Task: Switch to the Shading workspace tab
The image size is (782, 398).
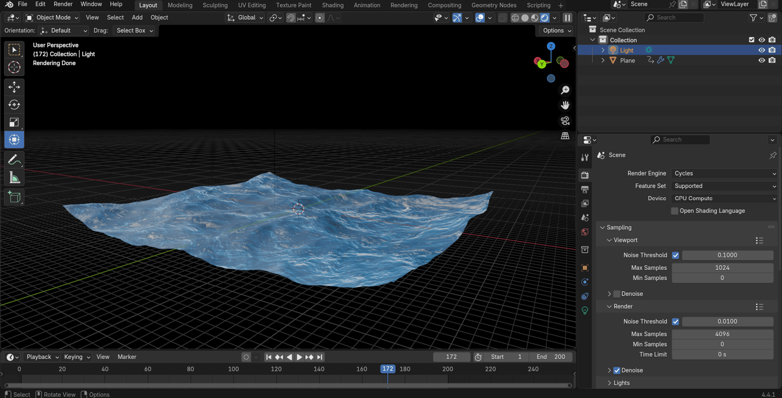Action: pos(333,5)
